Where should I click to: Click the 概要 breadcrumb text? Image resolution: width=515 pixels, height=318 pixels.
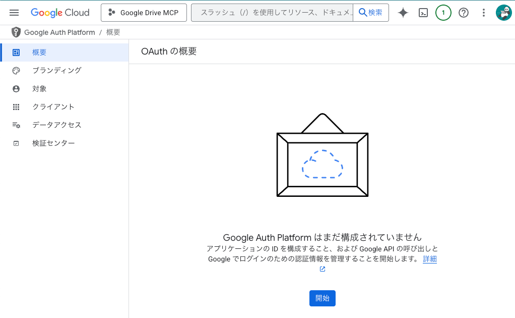pyautogui.click(x=113, y=32)
